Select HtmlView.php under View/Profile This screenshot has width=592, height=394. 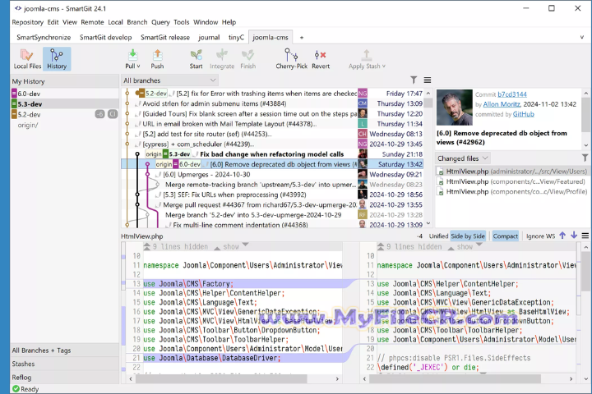pyautogui.click(x=511, y=191)
